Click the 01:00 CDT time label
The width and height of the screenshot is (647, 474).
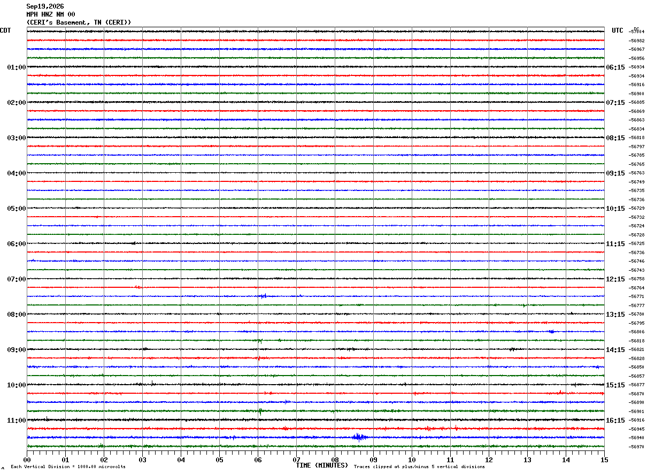tap(16, 67)
